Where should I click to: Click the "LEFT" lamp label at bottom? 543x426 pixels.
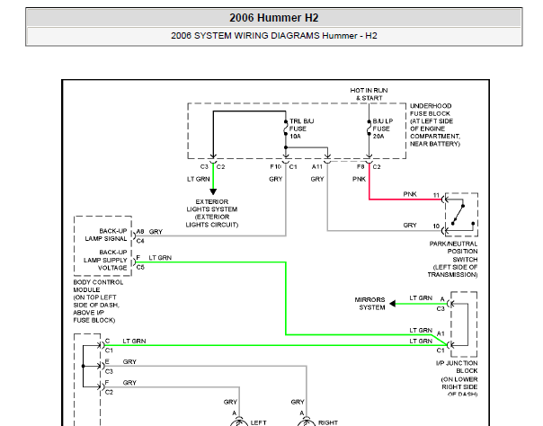tap(258, 422)
